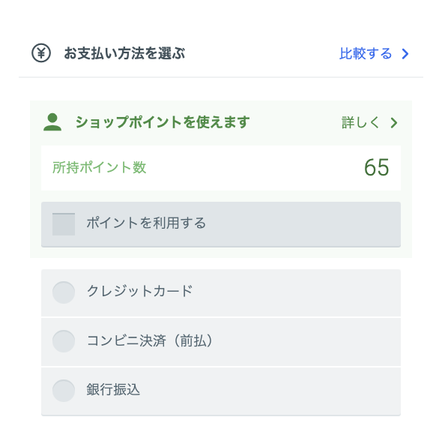Click the コンビニ決済（前払）label text
The width and height of the screenshot is (448, 441).
coord(150,340)
